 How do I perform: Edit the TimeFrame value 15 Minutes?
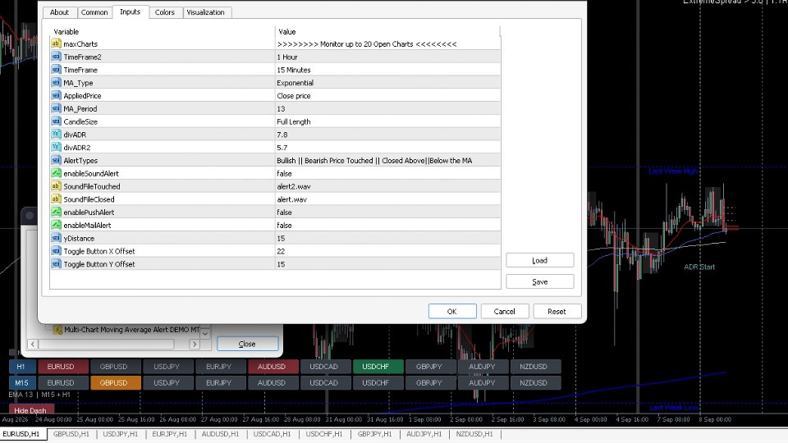[x=387, y=70]
